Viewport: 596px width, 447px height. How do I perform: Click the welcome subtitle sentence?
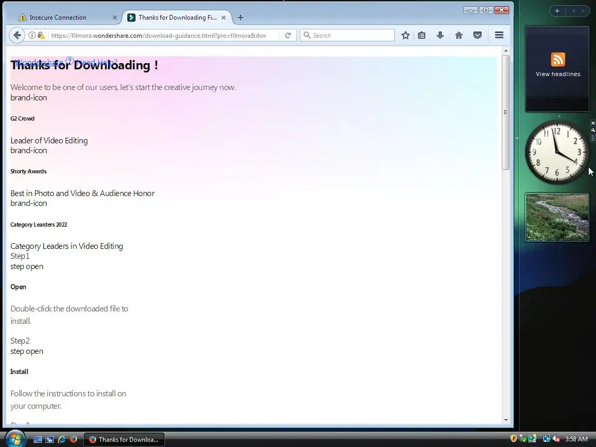123,87
